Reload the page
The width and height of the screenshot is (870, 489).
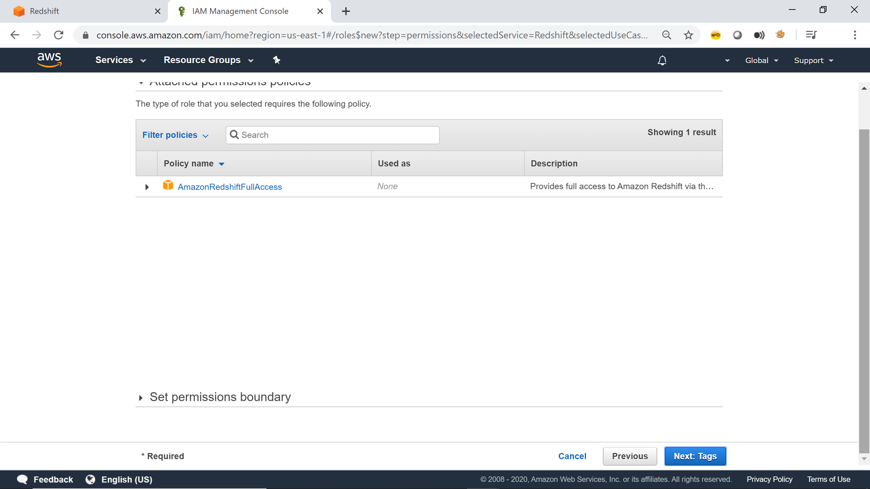[59, 35]
